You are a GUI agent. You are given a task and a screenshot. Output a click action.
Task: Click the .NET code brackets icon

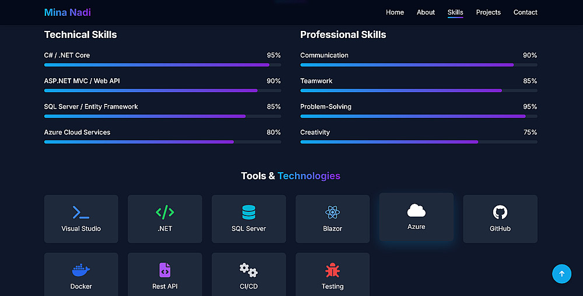[165, 213]
